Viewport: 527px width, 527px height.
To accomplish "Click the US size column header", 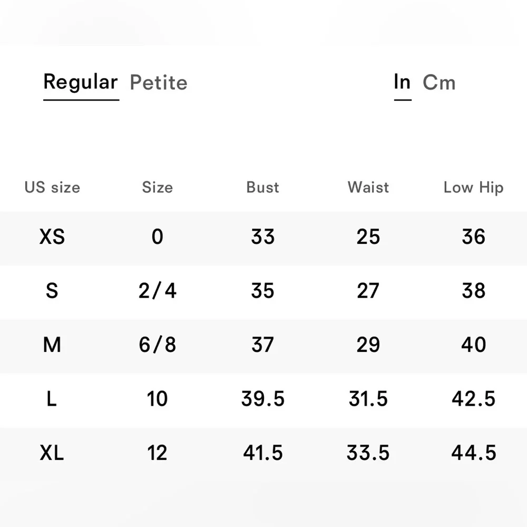I will (52, 187).
